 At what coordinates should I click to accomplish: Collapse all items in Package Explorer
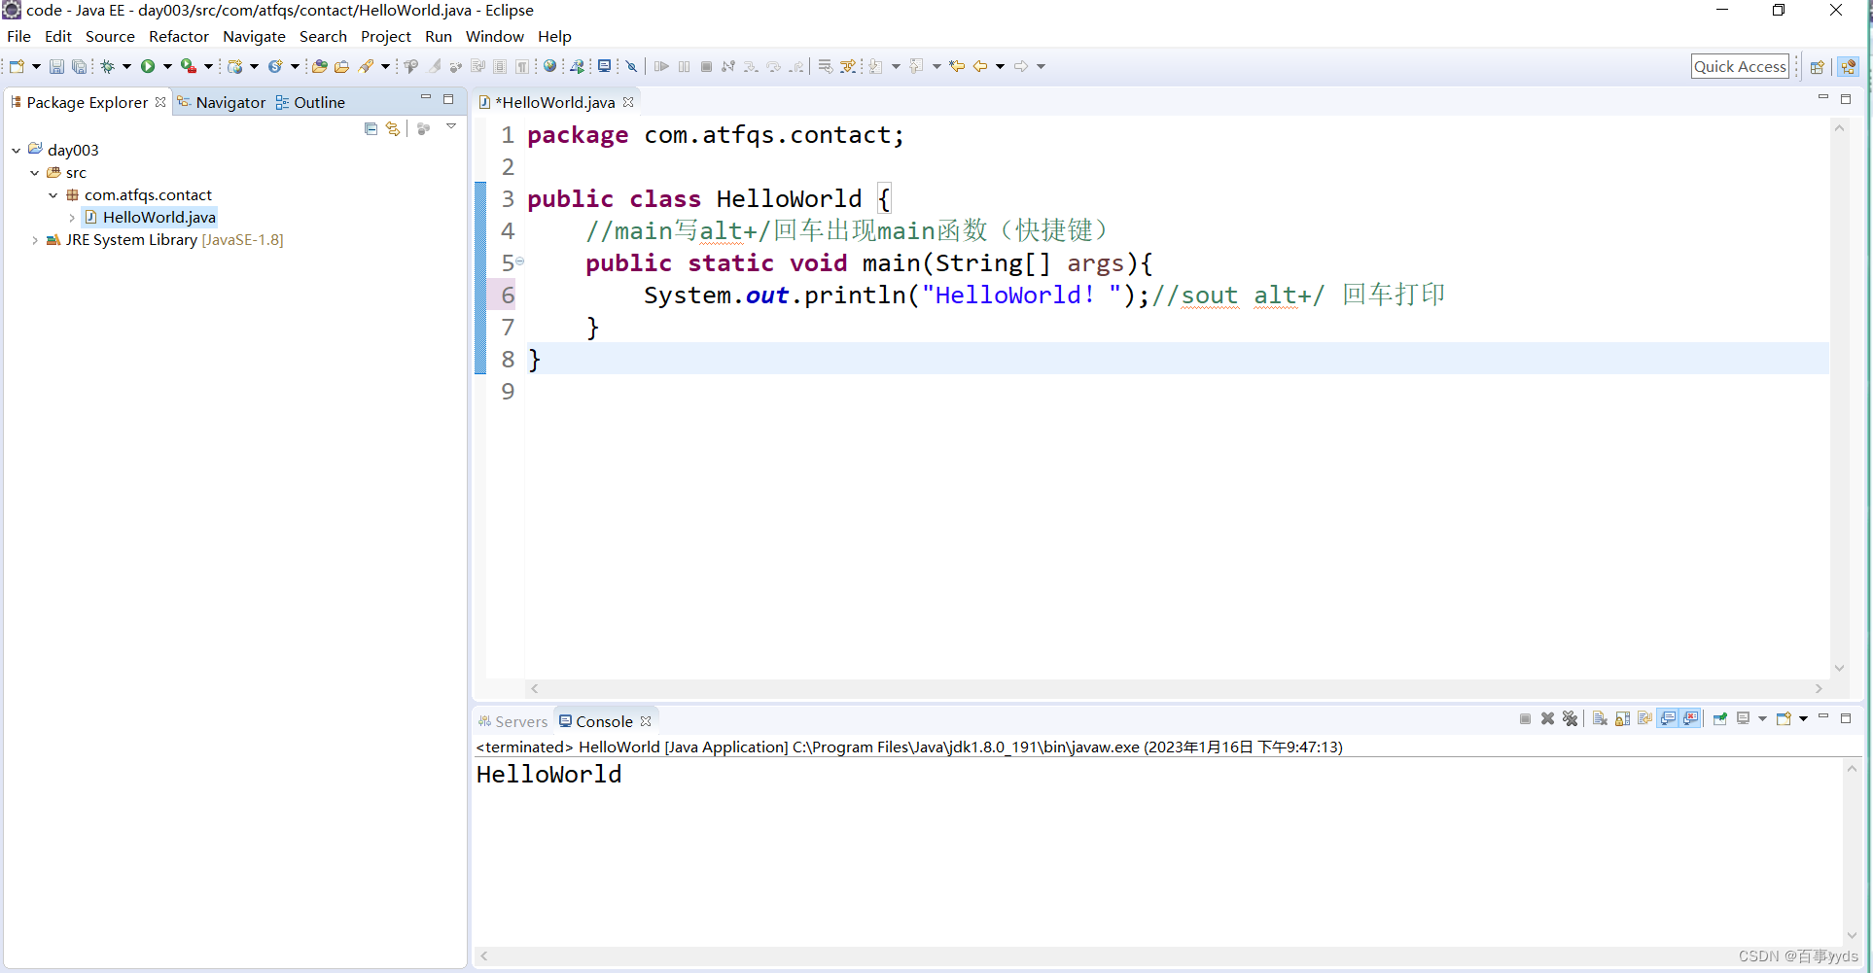pyautogui.click(x=371, y=127)
